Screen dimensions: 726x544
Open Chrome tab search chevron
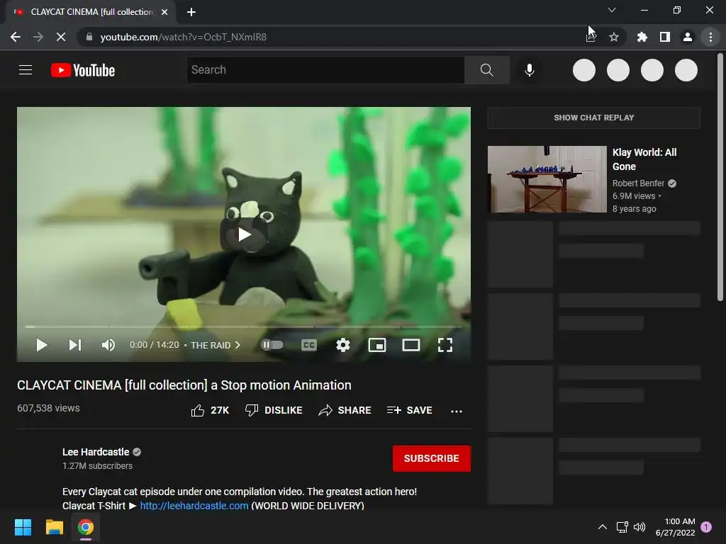612,10
